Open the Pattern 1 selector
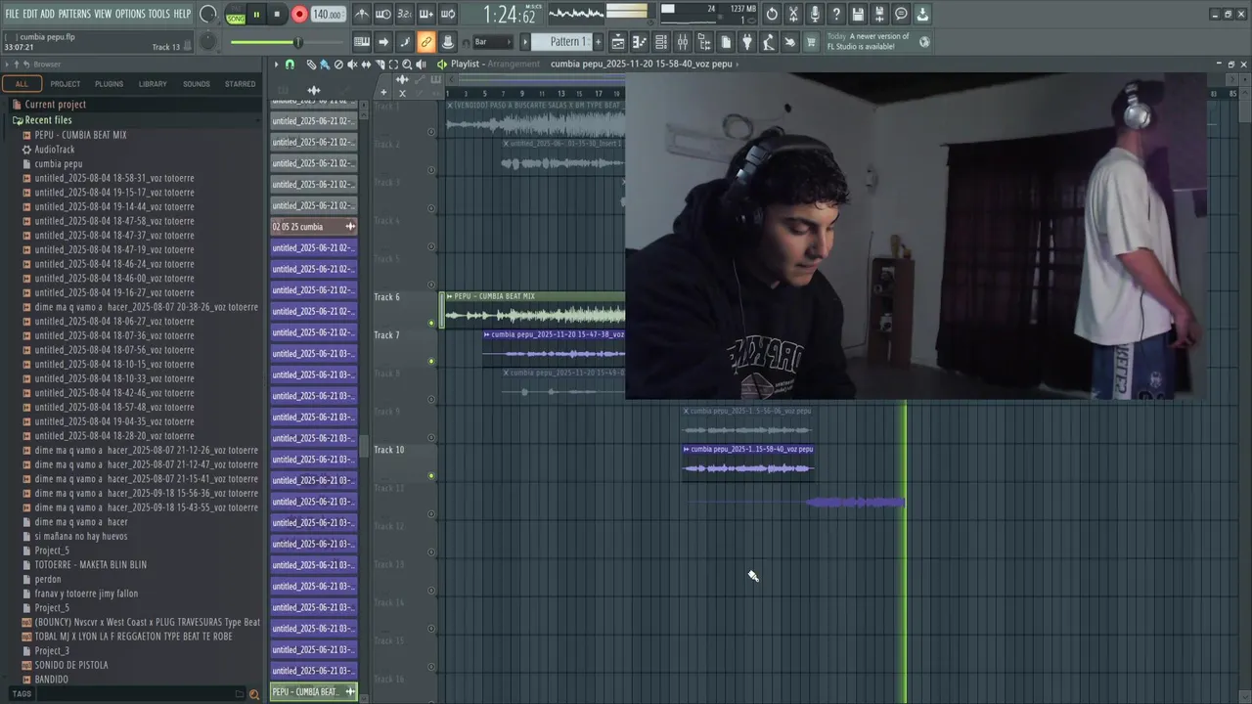Screen dimensions: 1252x704 pos(560,42)
